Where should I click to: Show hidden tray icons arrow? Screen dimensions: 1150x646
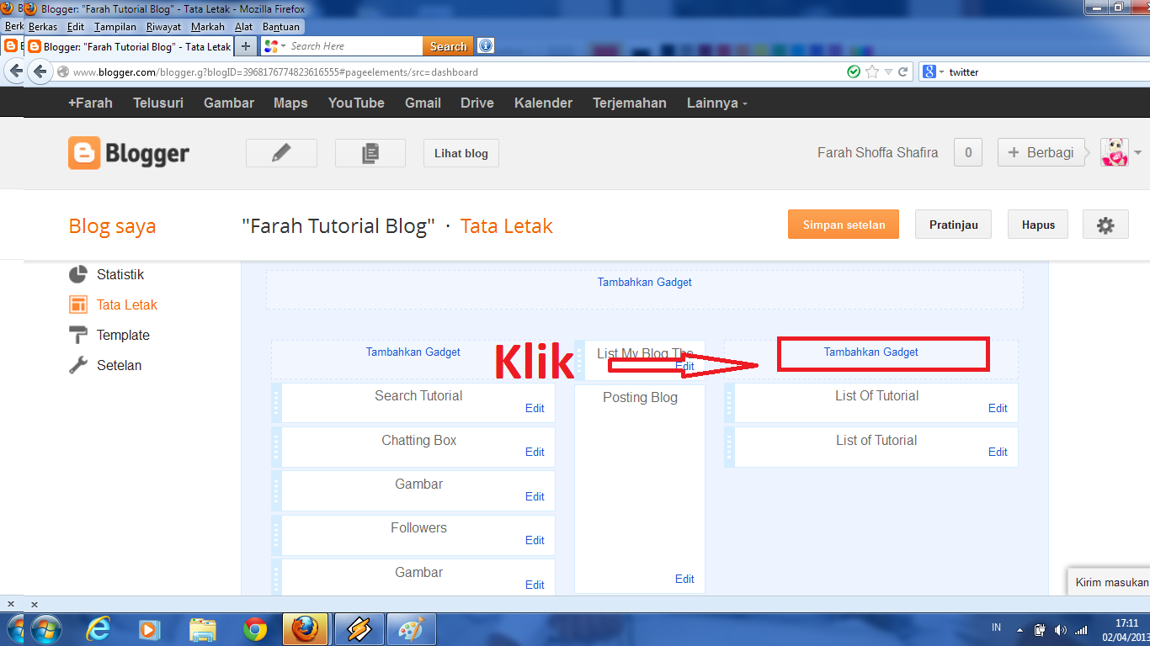point(1020,629)
